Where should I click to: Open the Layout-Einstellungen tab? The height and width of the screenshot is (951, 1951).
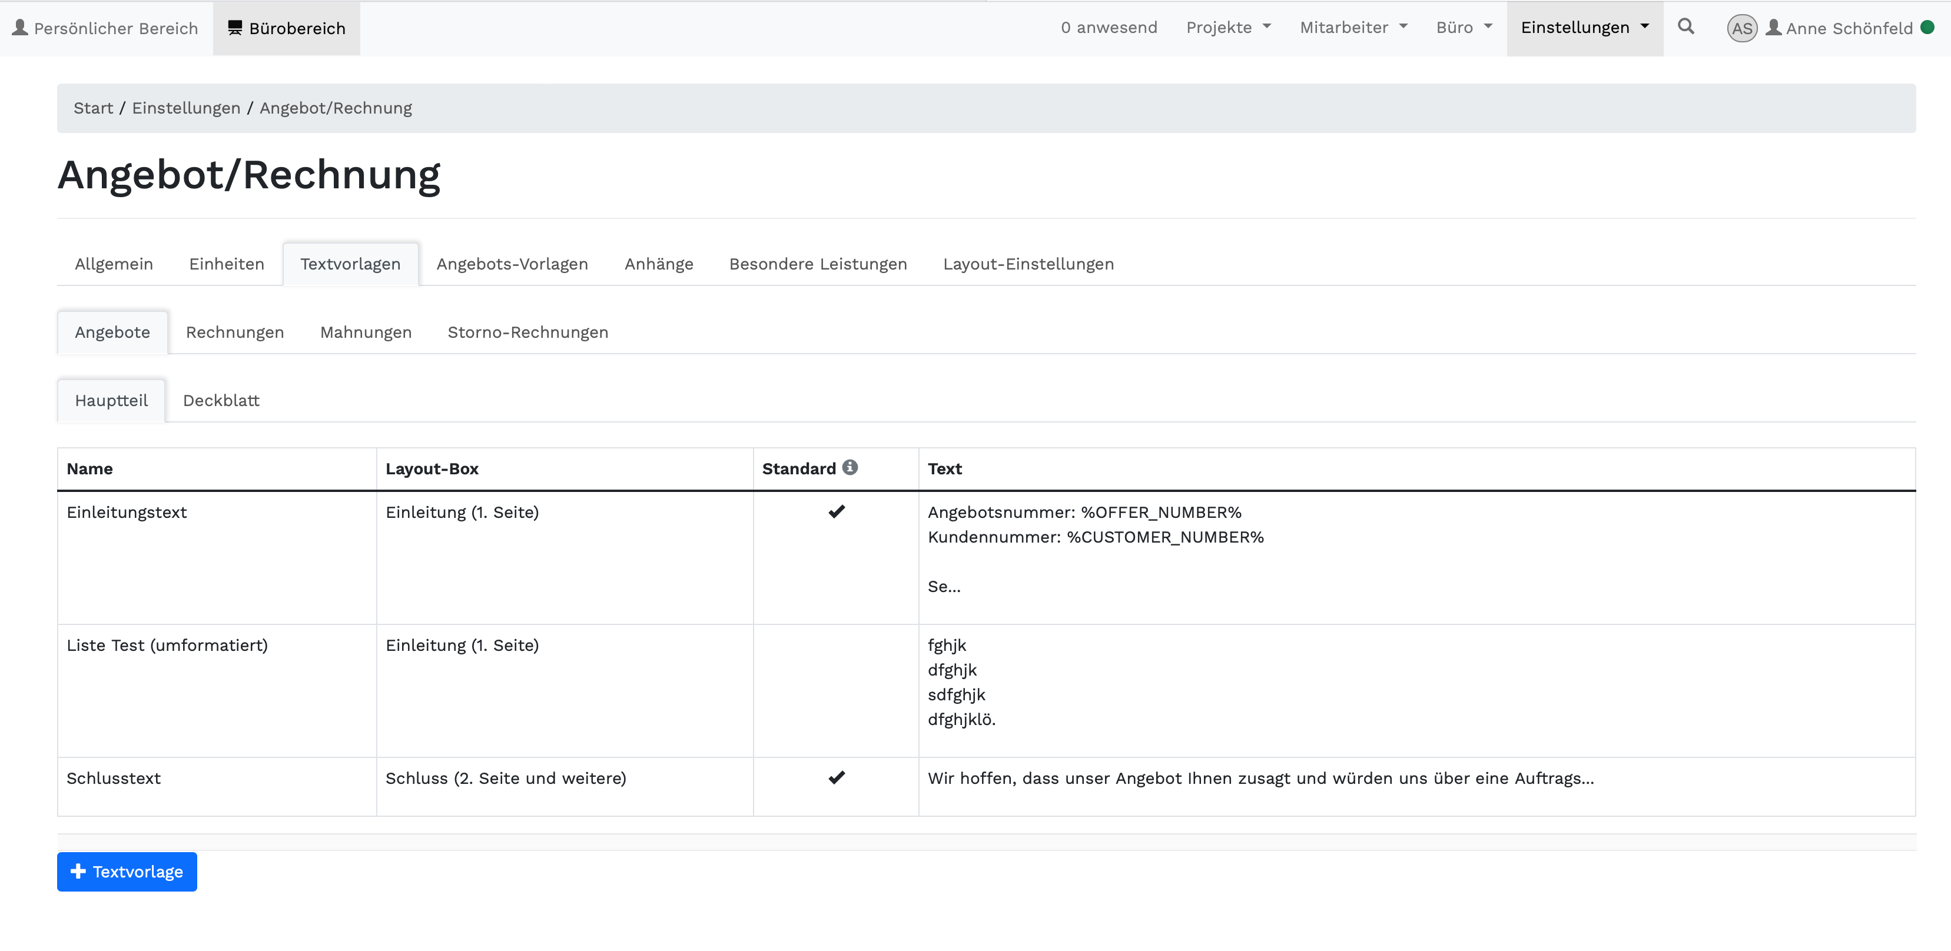coord(1028,264)
